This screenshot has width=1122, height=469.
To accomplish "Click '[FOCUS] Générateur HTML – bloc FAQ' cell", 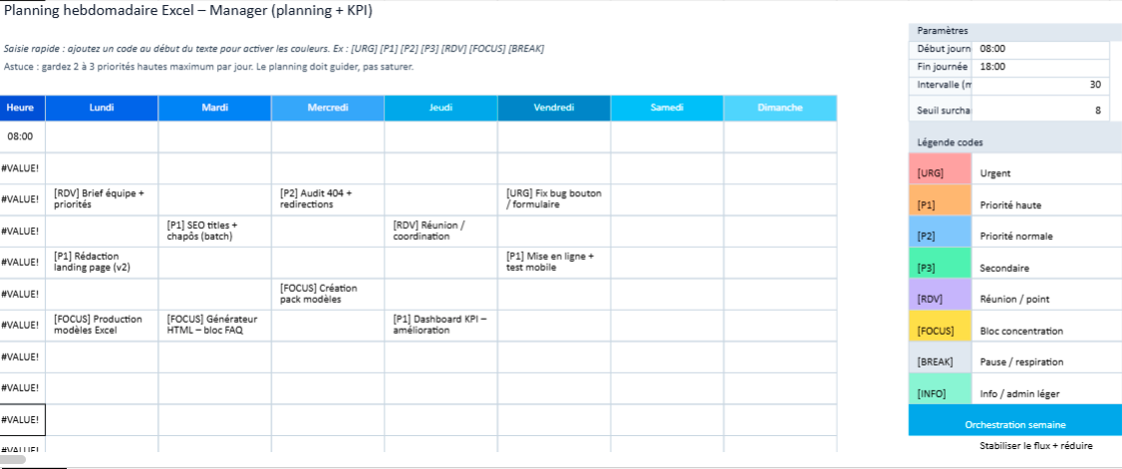I will coord(214,325).
